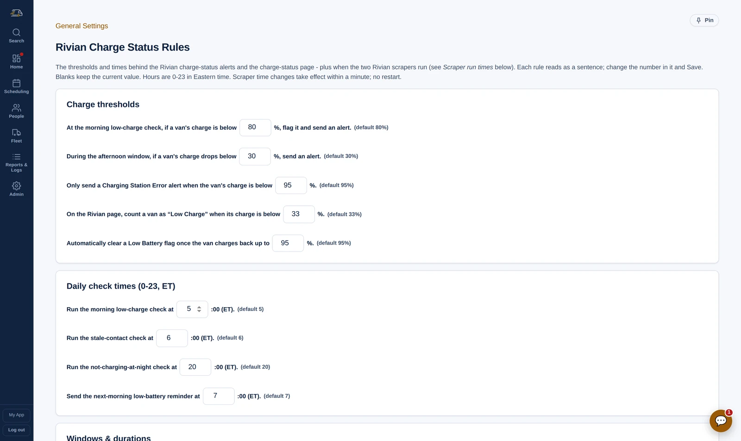Open the People section

point(17,111)
